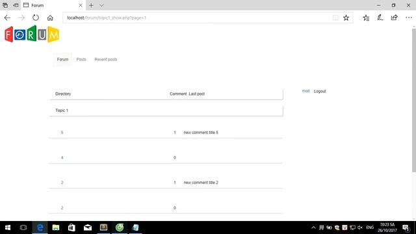Switch to Edge on the taskbar
Screen dimensions: 416x234
40,227
